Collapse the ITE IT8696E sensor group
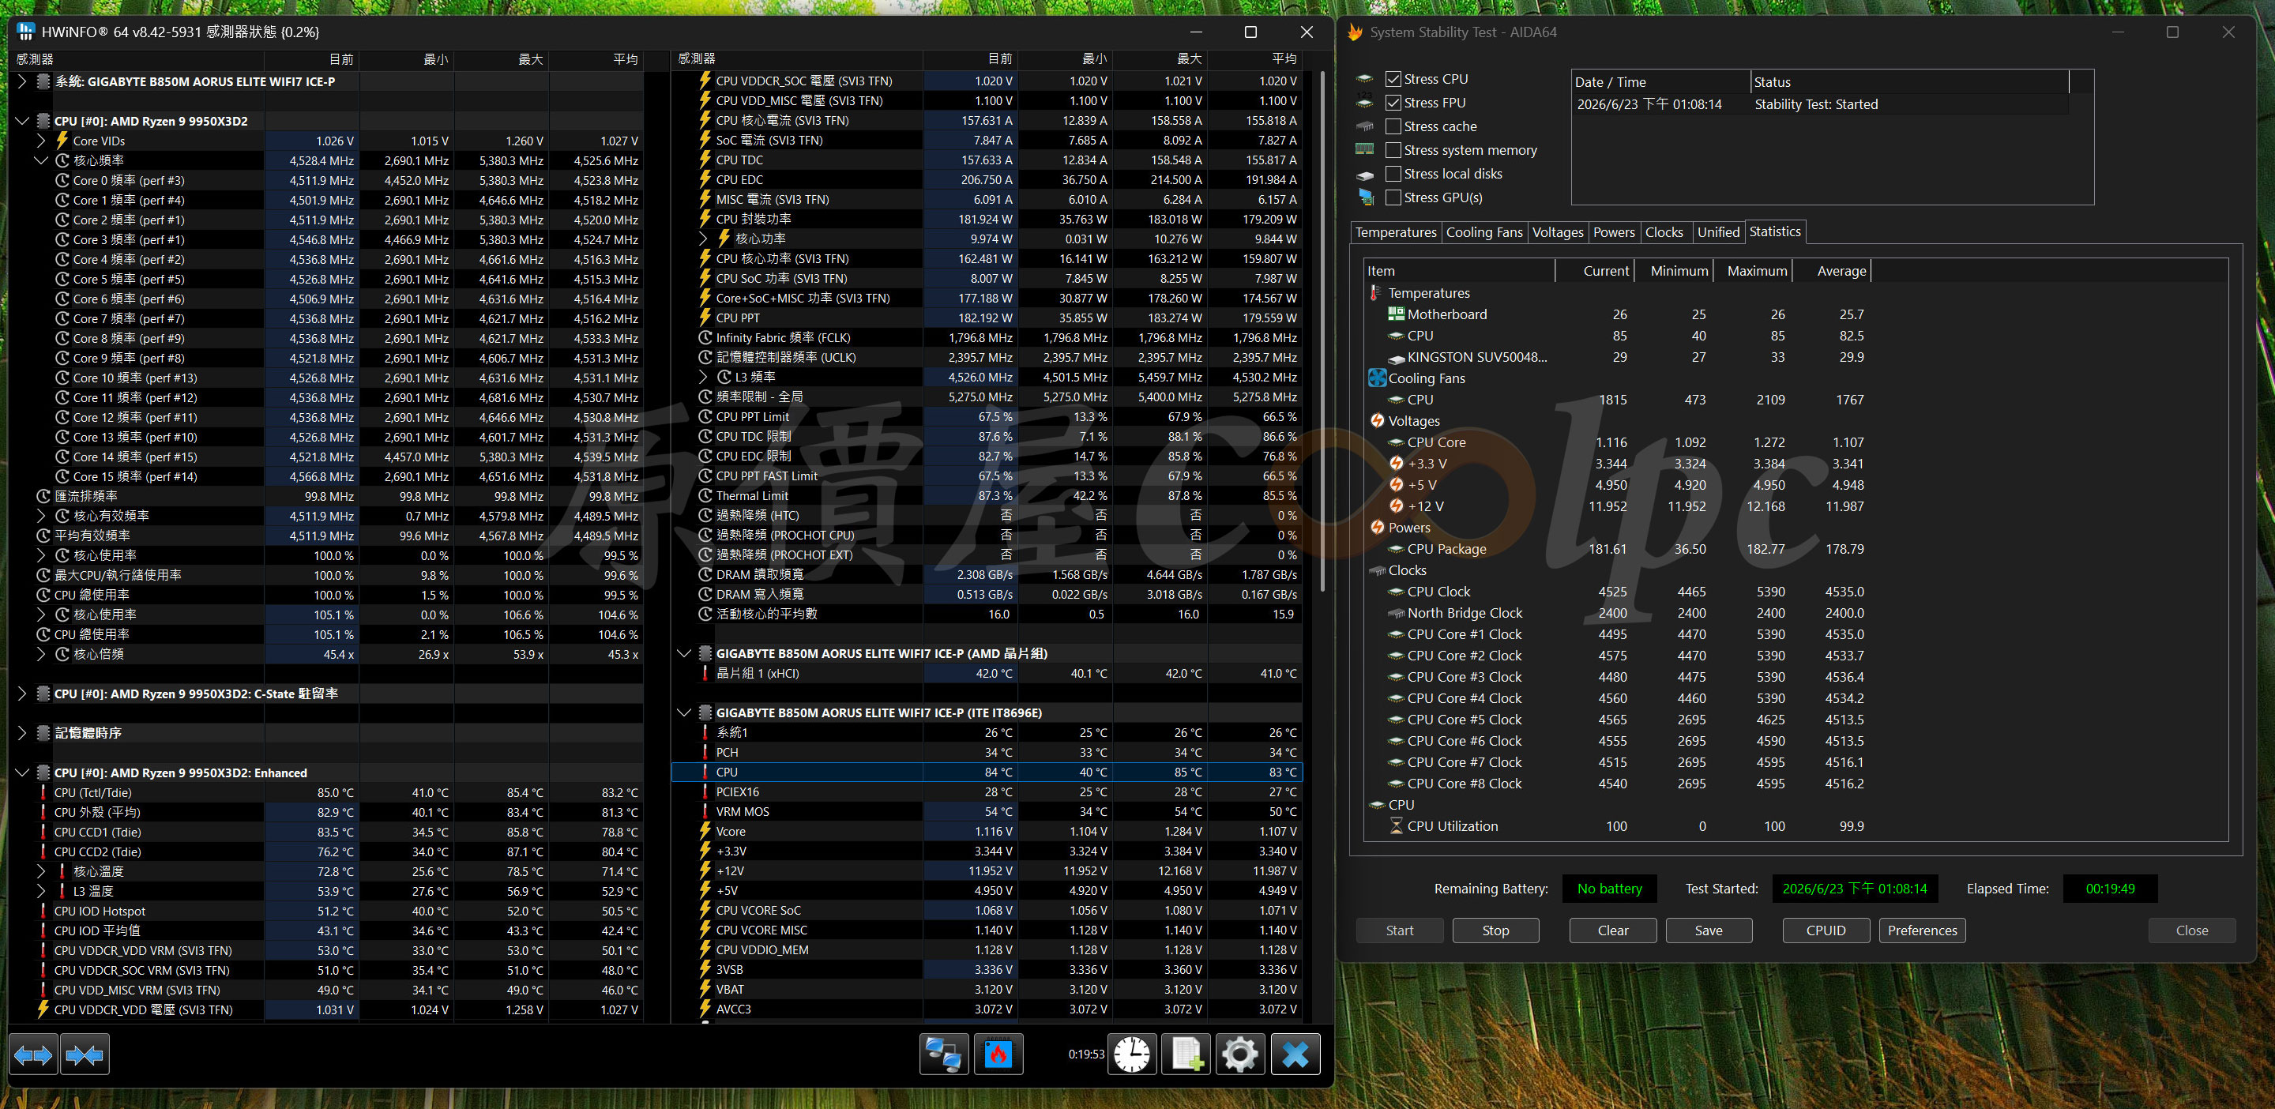2275x1109 pixels. [683, 712]
